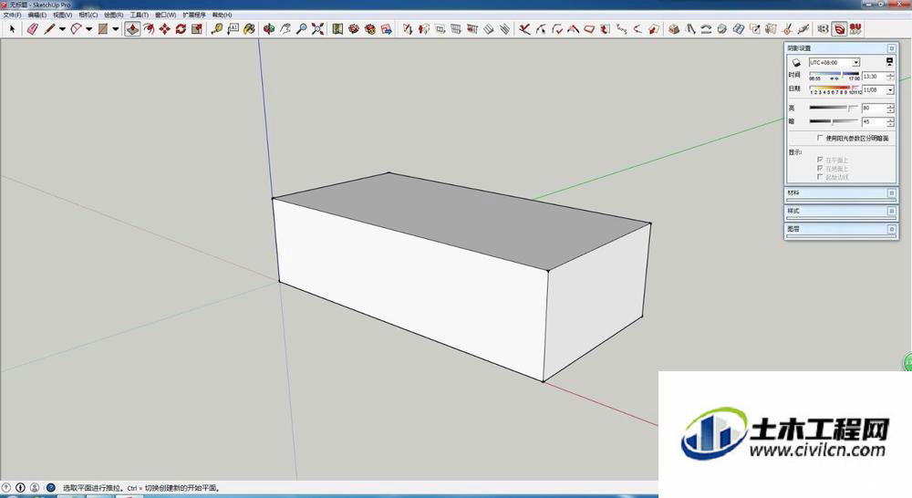Activate the Arc drawing tool
Screen dimensions: 912x498
click(x=77, y=28)
